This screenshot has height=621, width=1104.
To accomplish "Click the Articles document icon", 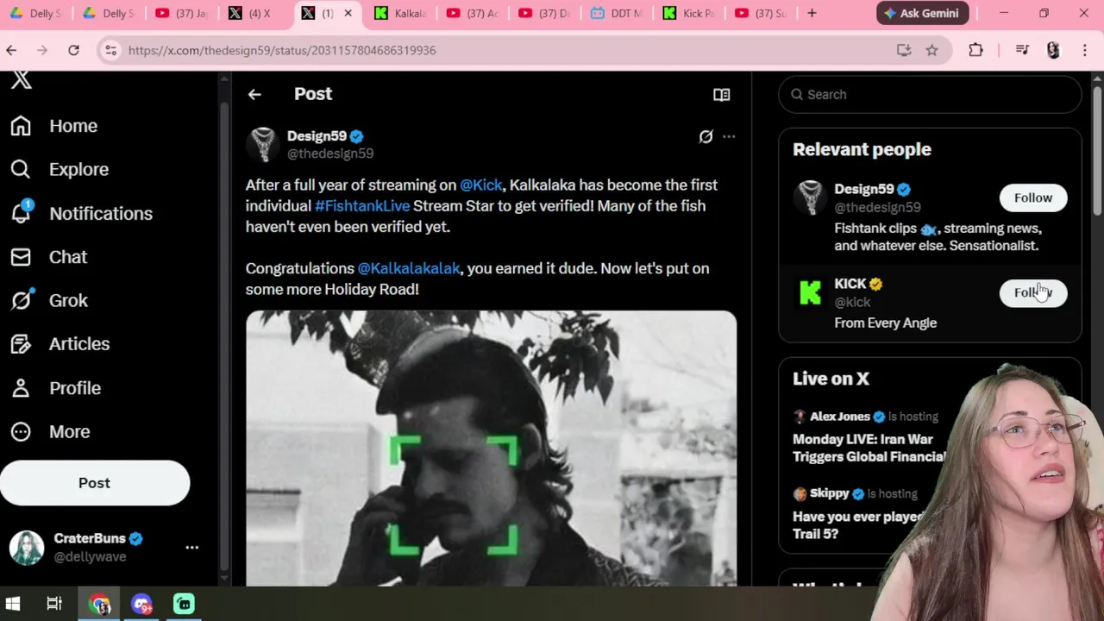I will coord(21,344).
